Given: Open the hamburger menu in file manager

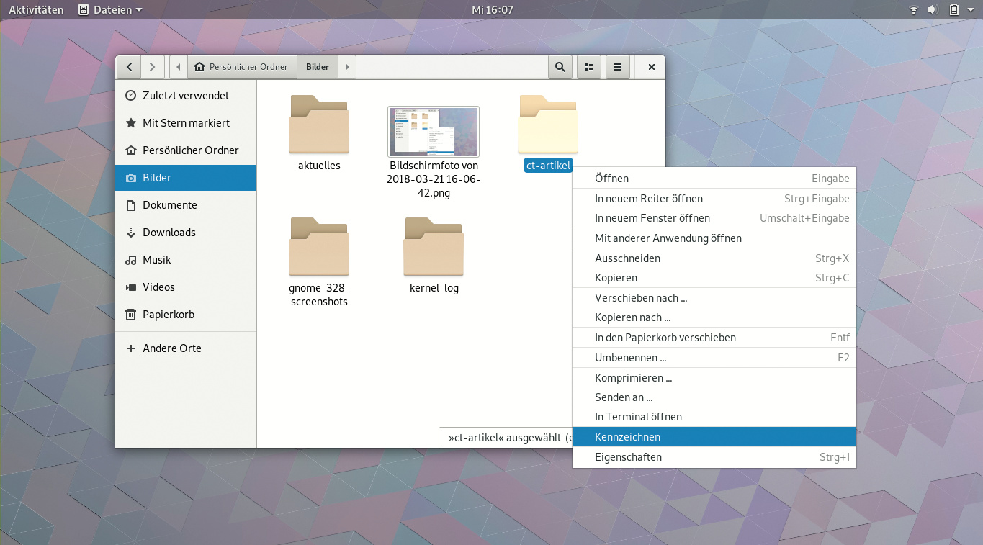Looking at the screenshot, I should [617, 67].
